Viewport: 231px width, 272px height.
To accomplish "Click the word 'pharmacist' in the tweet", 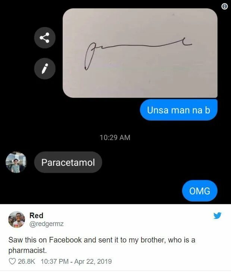I will (x=28, y=250).
